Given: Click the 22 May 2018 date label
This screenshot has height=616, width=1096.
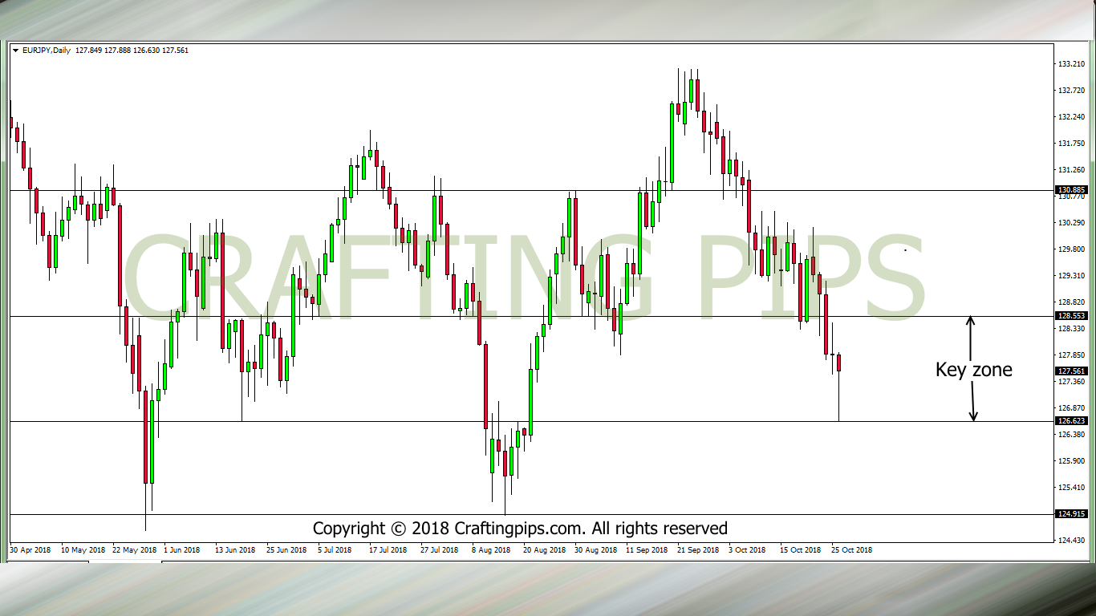Looking at the screenshot, I should [134, 550].
